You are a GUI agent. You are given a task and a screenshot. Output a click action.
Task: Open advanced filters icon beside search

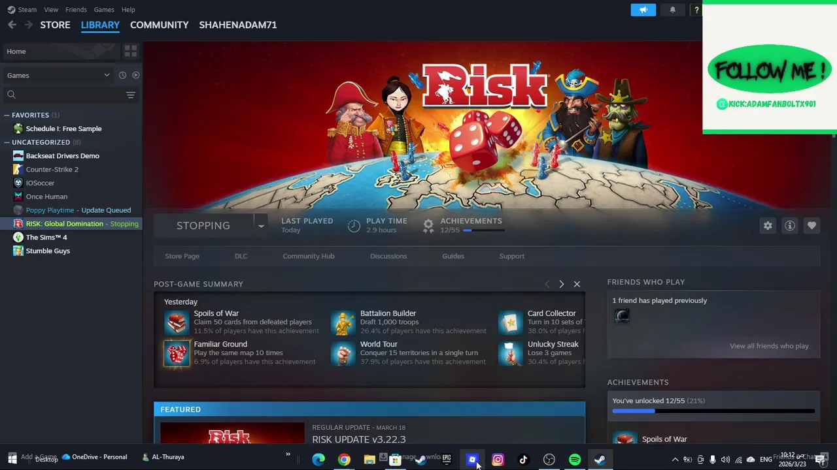click(x=131, y=95)
